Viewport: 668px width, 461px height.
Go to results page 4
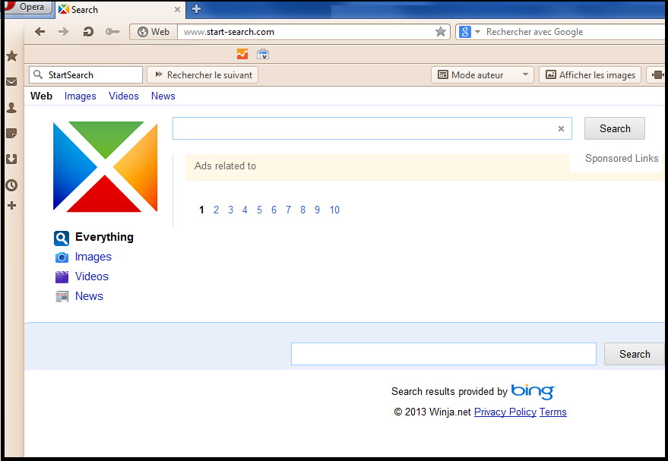[x=245, y=210]
